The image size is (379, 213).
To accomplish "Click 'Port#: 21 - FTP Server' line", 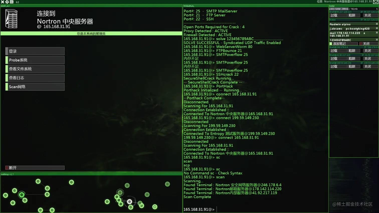I will [x=204, y=15].
